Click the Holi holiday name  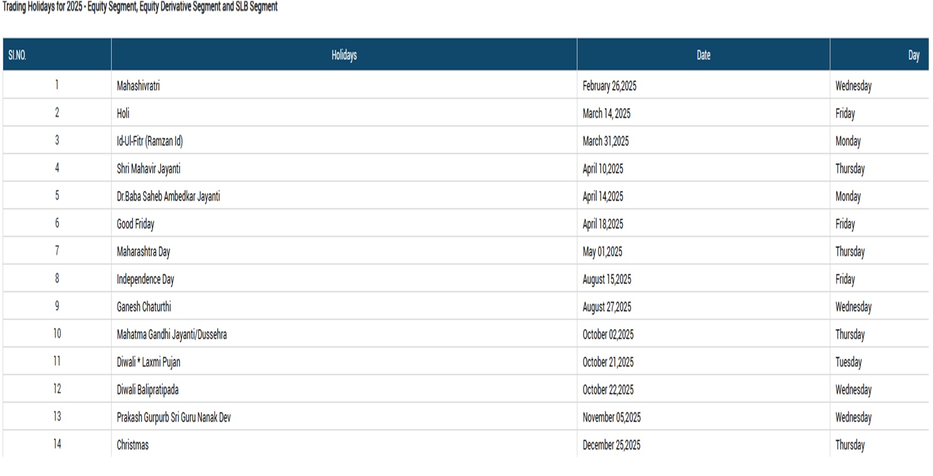[123, 113]
